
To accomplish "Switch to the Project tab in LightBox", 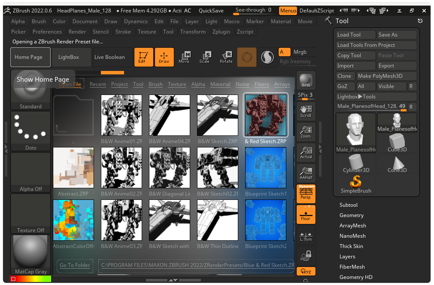I will pyautogui.click(x=119, y=84).
